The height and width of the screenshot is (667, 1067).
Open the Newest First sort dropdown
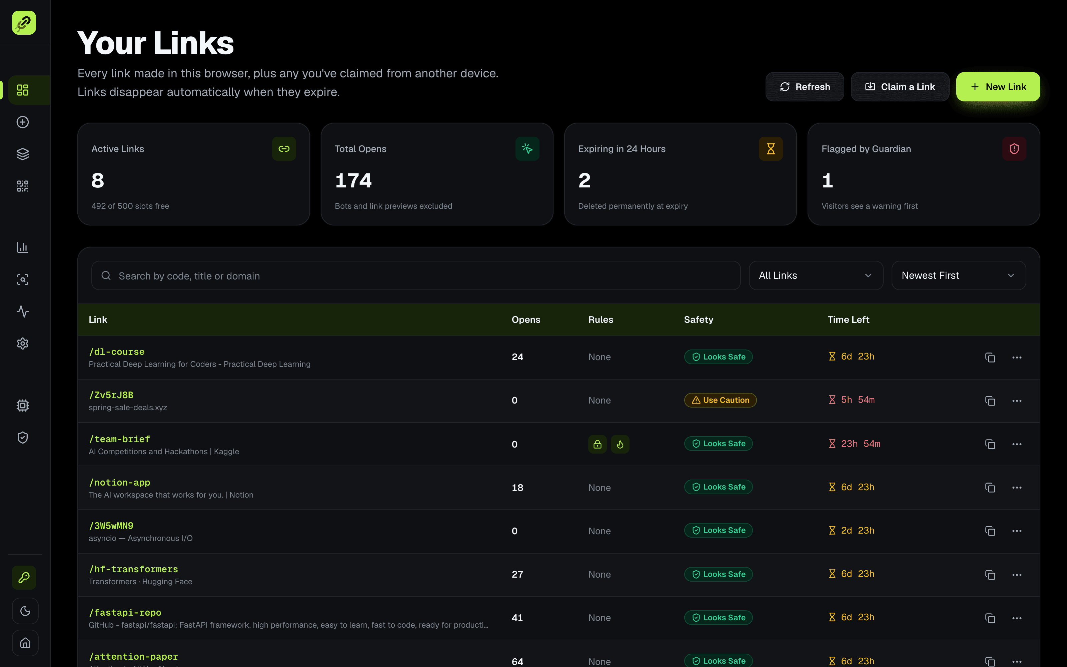click(x=959, y=275)
